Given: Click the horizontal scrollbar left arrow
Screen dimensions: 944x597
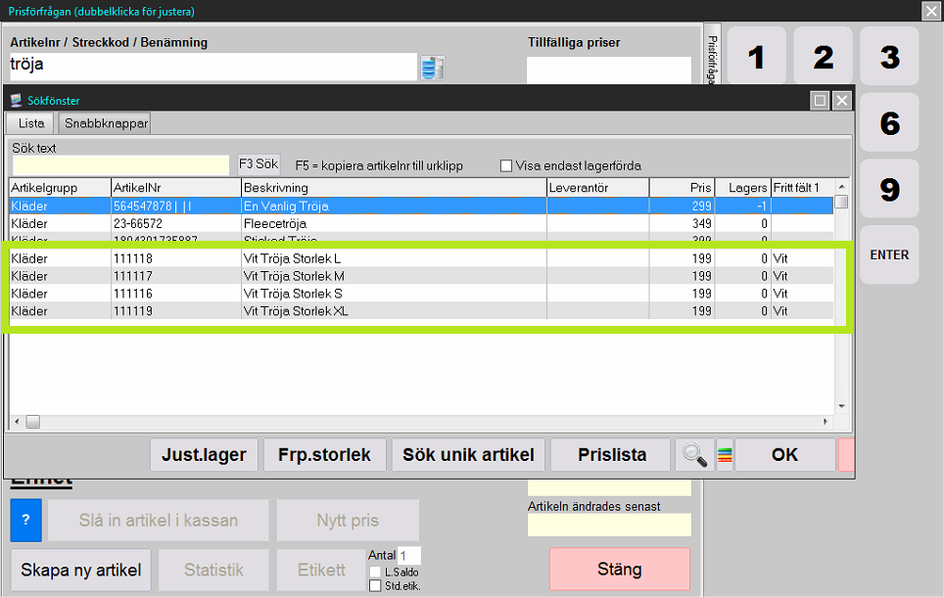Looking at the screenshot, I should coord(17,422).
